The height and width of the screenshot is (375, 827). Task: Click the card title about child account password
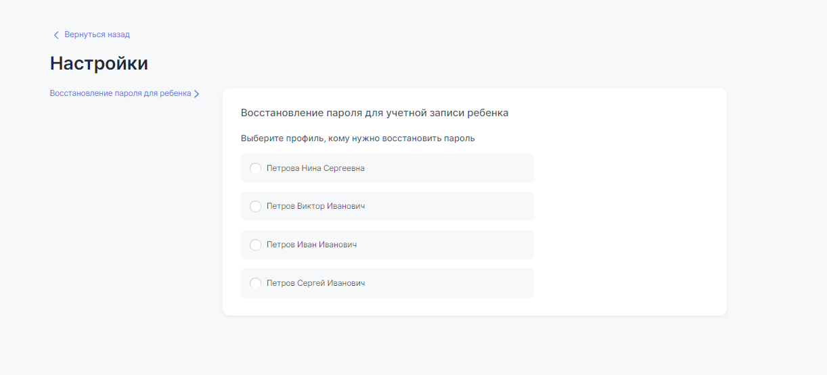(x=374, y=113)
